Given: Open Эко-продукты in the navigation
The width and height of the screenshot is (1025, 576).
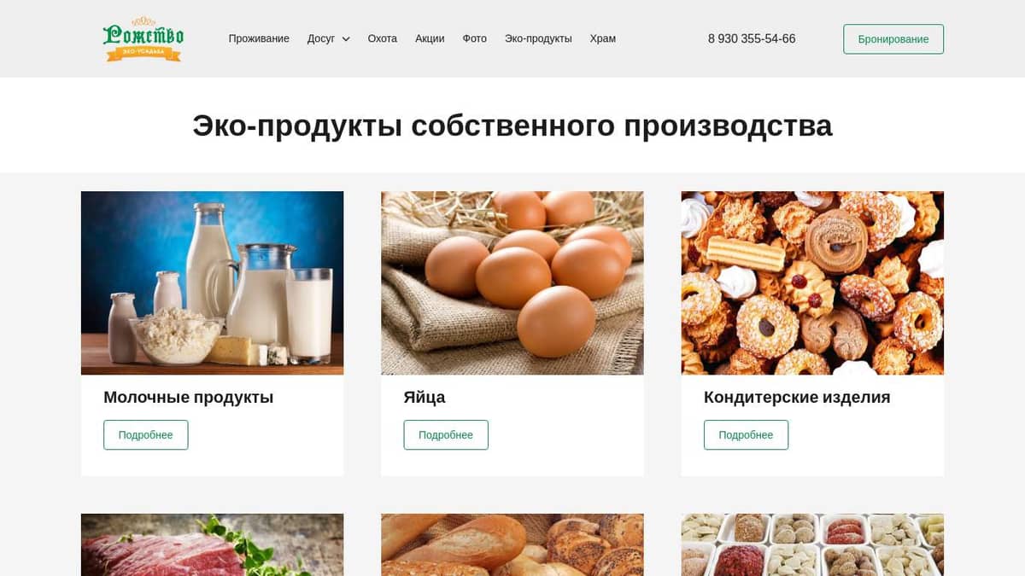Looking at the screenshot, I should pyautogui.click(x=538, y=38).
